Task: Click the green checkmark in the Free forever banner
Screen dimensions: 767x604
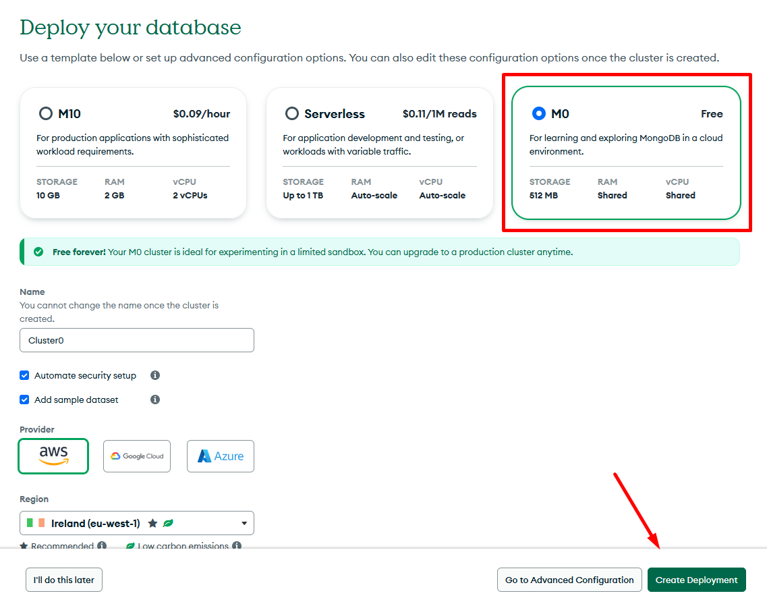Action: coord(38,251)
